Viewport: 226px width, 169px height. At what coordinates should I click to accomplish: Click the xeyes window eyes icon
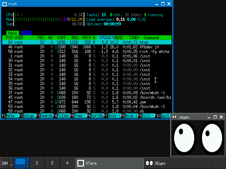(x=174, y=117)
